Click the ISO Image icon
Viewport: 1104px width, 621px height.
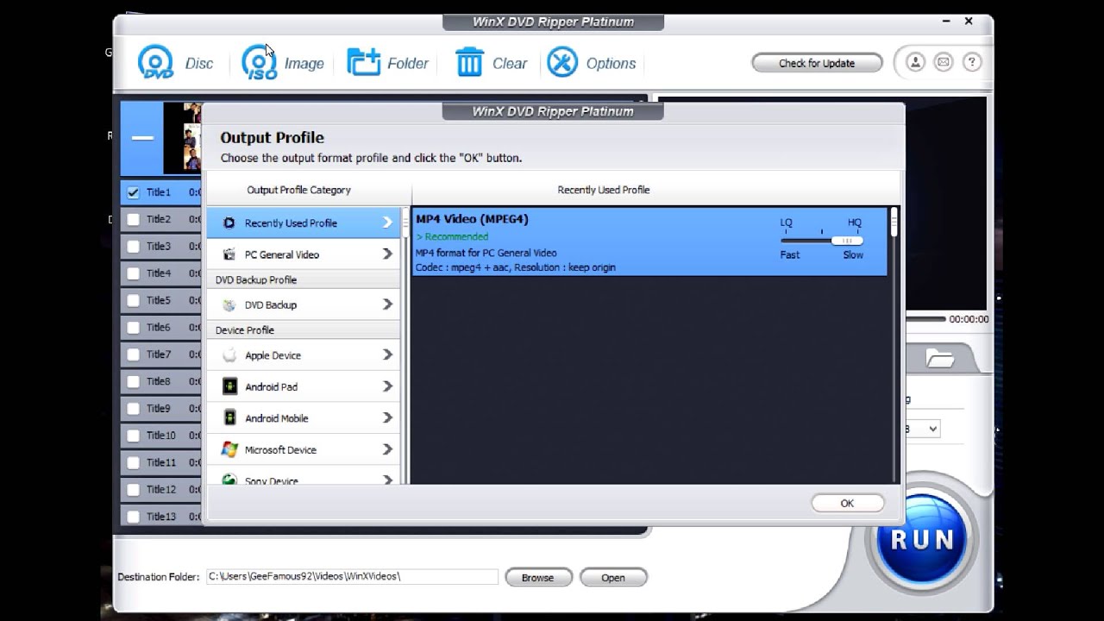pyautogui.click(x=260, y=63)
